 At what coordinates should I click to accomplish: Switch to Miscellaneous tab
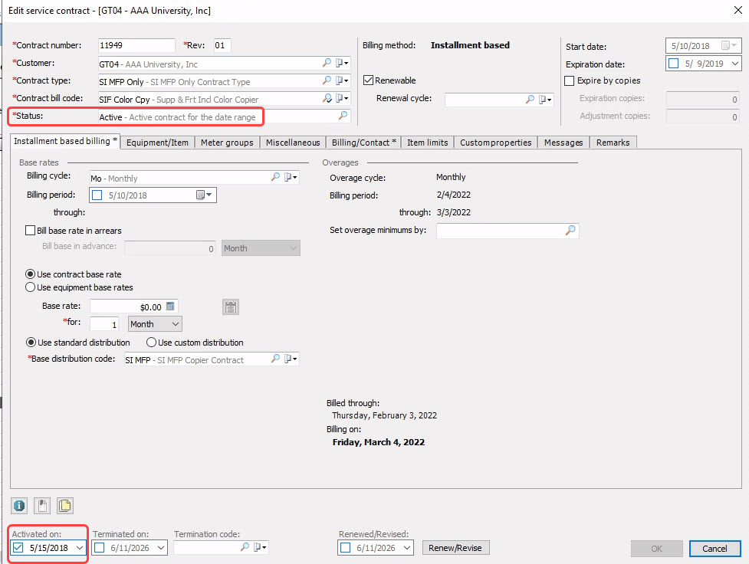[x=293, y=143]
